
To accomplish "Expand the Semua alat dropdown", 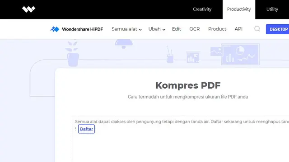I will pyautogui.click(x=126, y=29).
